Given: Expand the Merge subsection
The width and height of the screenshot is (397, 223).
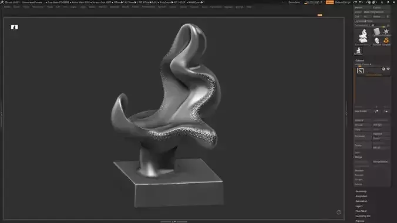Looking at the screenshot, I should (x=358, y=157).
